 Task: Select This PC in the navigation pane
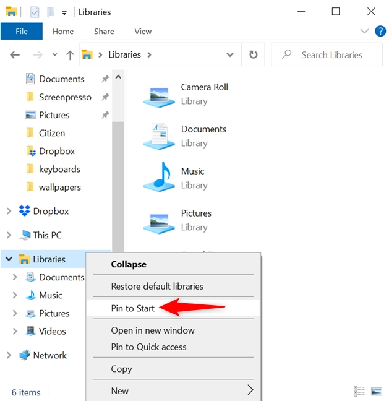47,235
